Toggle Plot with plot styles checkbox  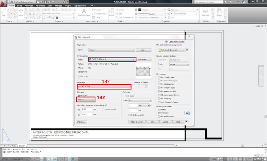click(x=159, y=88)
